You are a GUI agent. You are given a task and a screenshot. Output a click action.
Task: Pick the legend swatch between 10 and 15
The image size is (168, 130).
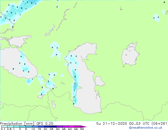pyautogui.click(x=35, y=127)
